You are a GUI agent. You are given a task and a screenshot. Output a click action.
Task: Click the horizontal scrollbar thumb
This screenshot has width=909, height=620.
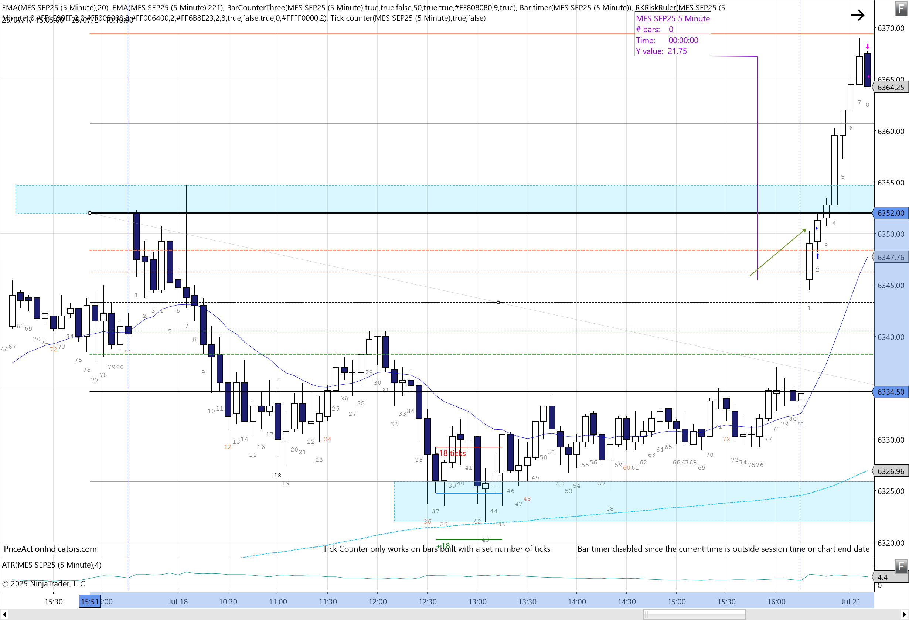pyautogui.click(x=694, y=614)
